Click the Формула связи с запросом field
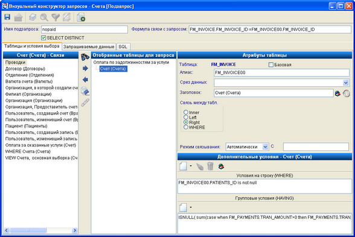The height and width of the screenshot is (237, 355). pos(270,30)
